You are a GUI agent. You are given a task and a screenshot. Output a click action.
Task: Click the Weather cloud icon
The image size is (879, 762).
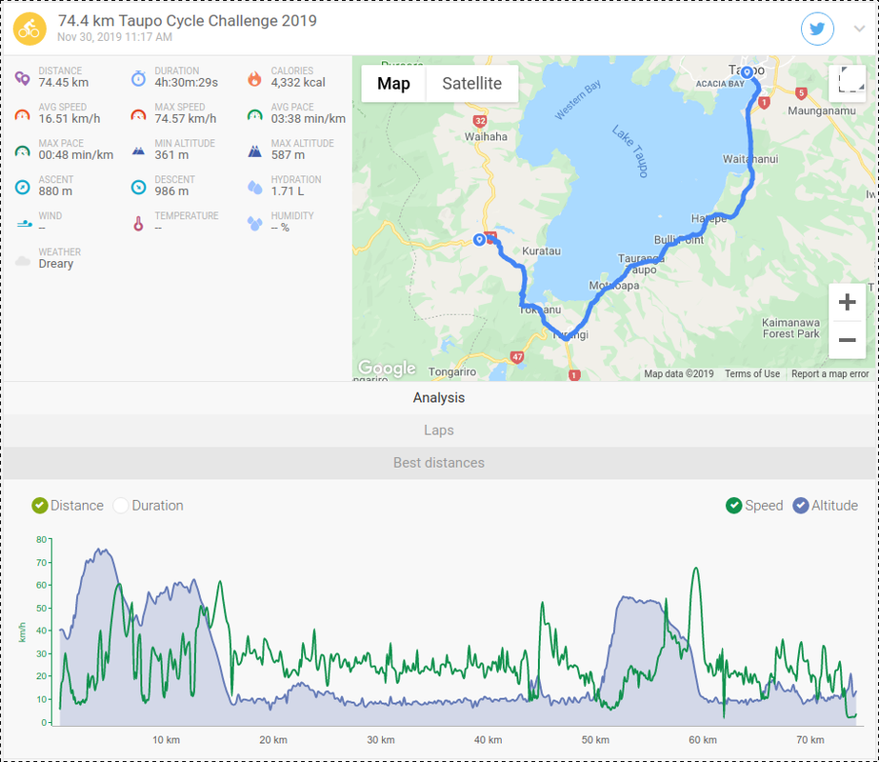23,261
